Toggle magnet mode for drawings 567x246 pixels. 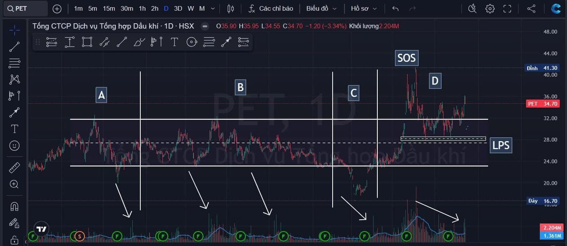pyautogui.click(x=15, y=206)
